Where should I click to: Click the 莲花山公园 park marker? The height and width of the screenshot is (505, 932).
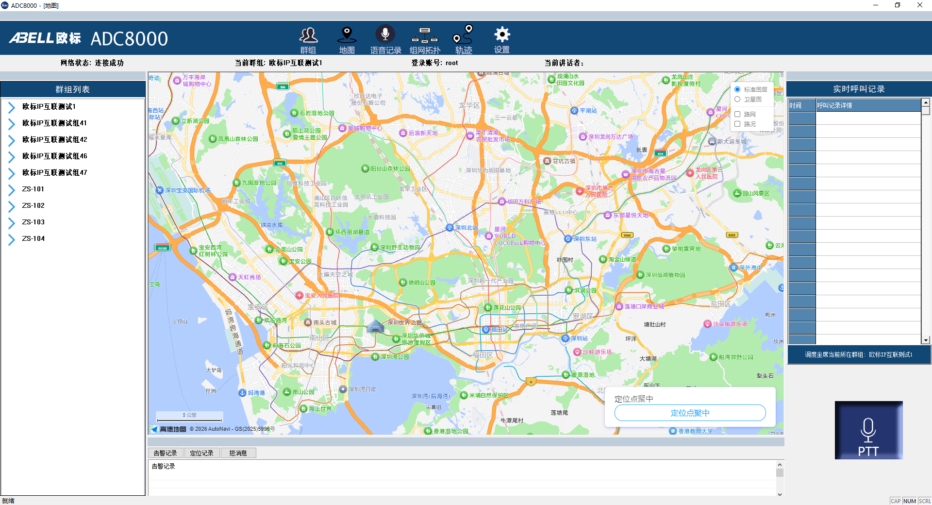click(x=488, y=307)
